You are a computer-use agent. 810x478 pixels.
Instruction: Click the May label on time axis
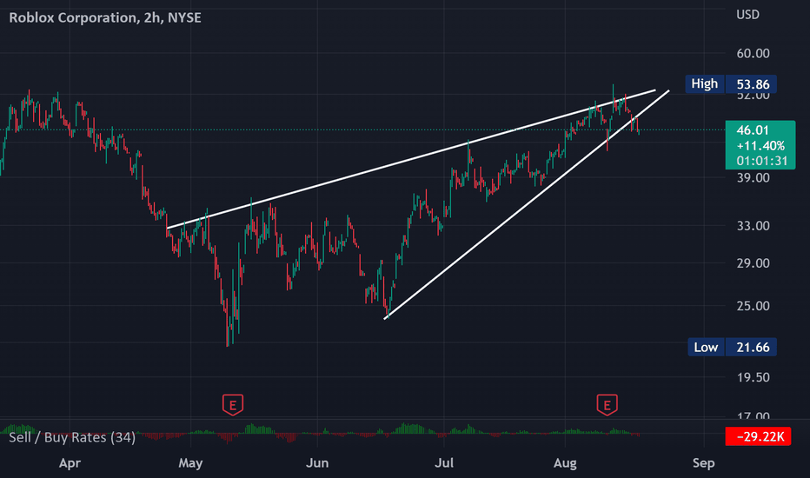(x=190, y=463)
